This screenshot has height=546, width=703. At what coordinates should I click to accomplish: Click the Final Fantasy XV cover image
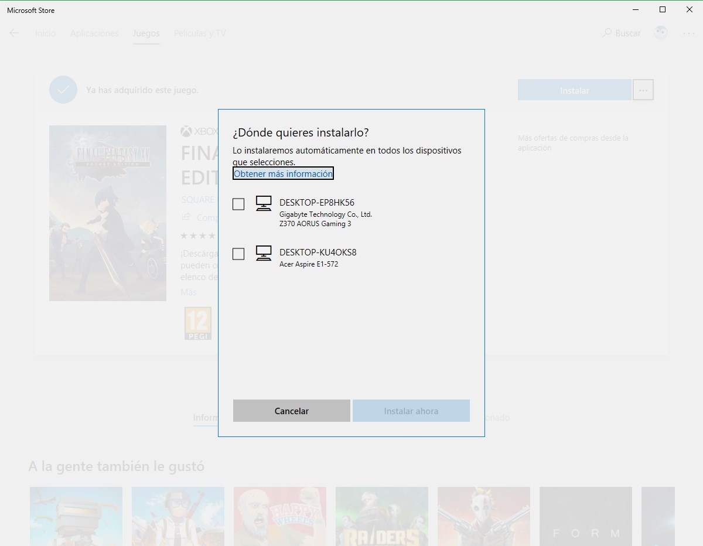[x=108, y=213]
